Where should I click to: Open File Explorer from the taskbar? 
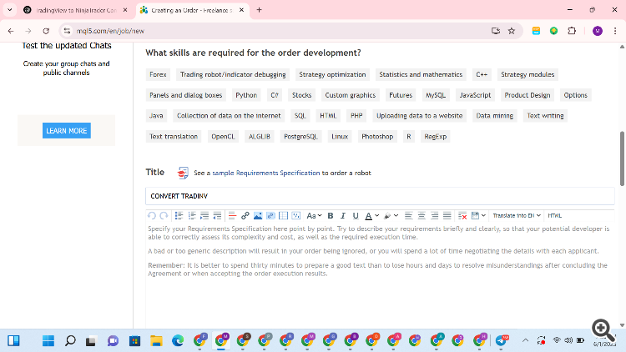(156, 341)
